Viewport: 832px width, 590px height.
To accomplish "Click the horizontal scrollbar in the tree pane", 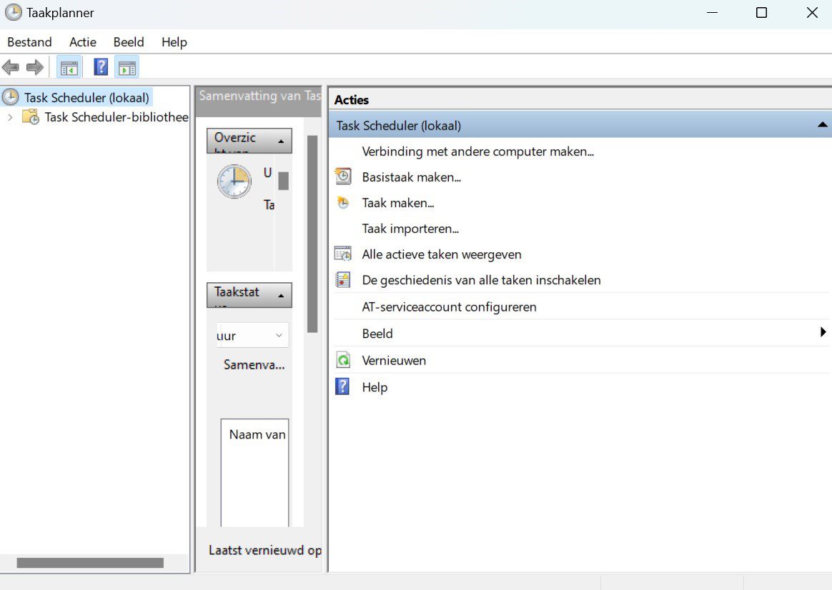I will click(x=90, y=563).
